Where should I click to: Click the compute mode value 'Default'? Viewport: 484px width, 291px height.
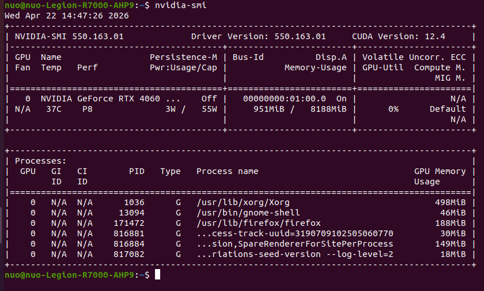pyautogui.click(x=448, y=109)
